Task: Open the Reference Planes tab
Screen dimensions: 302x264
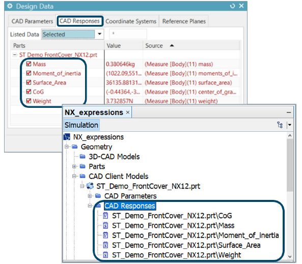Action: [x=184, y=21]
